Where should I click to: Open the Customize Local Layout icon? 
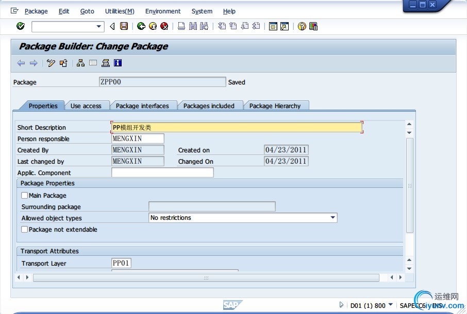pyautogui.click(x=313, y=26)
